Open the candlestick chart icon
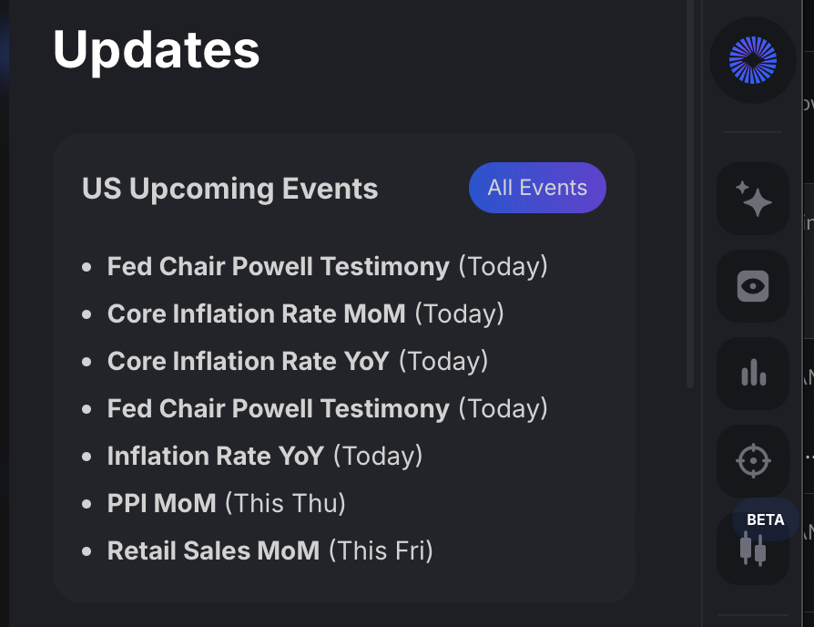Screen dimensions: 814x627 (752, 550)
